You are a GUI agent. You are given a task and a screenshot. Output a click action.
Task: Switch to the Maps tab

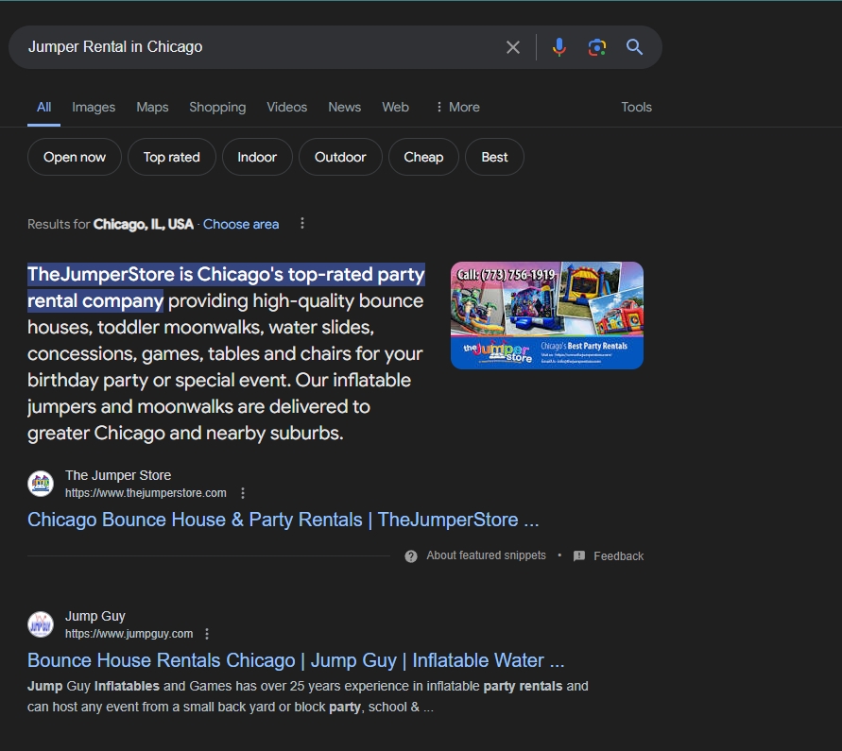coord(152,107)
